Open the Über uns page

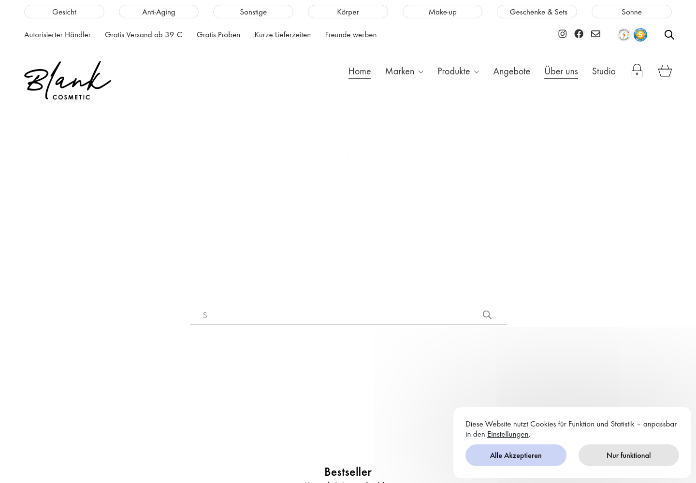tap(561, 71)
